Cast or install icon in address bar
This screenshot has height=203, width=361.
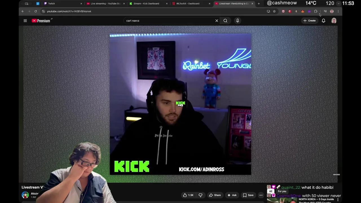point(268,11)
